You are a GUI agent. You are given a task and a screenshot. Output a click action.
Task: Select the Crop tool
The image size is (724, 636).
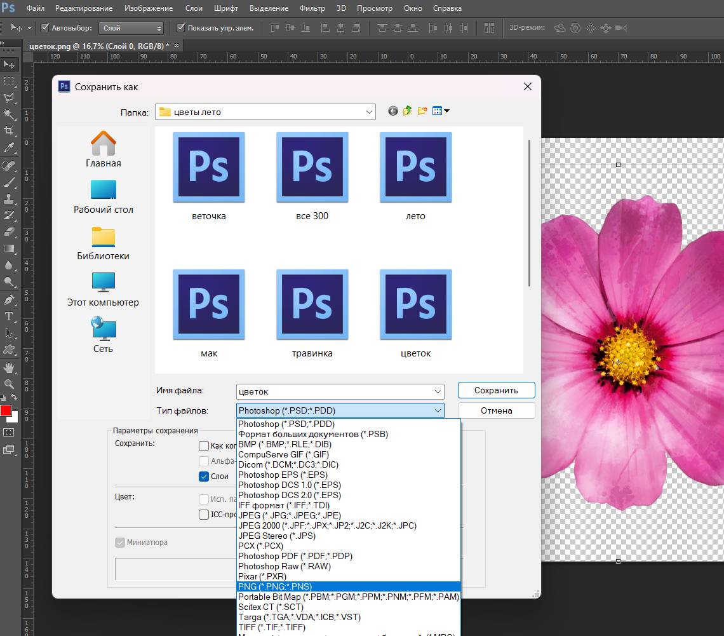point(9,131)
